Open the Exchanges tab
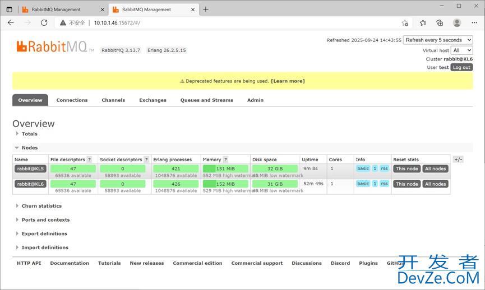The image size is (485, 290). [x=153, y=100]
